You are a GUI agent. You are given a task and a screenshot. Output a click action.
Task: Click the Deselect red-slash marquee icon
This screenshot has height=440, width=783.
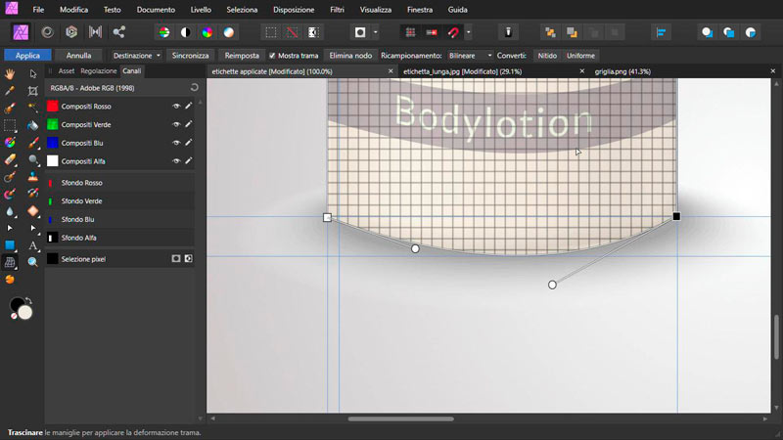click(x=292, y=32)
